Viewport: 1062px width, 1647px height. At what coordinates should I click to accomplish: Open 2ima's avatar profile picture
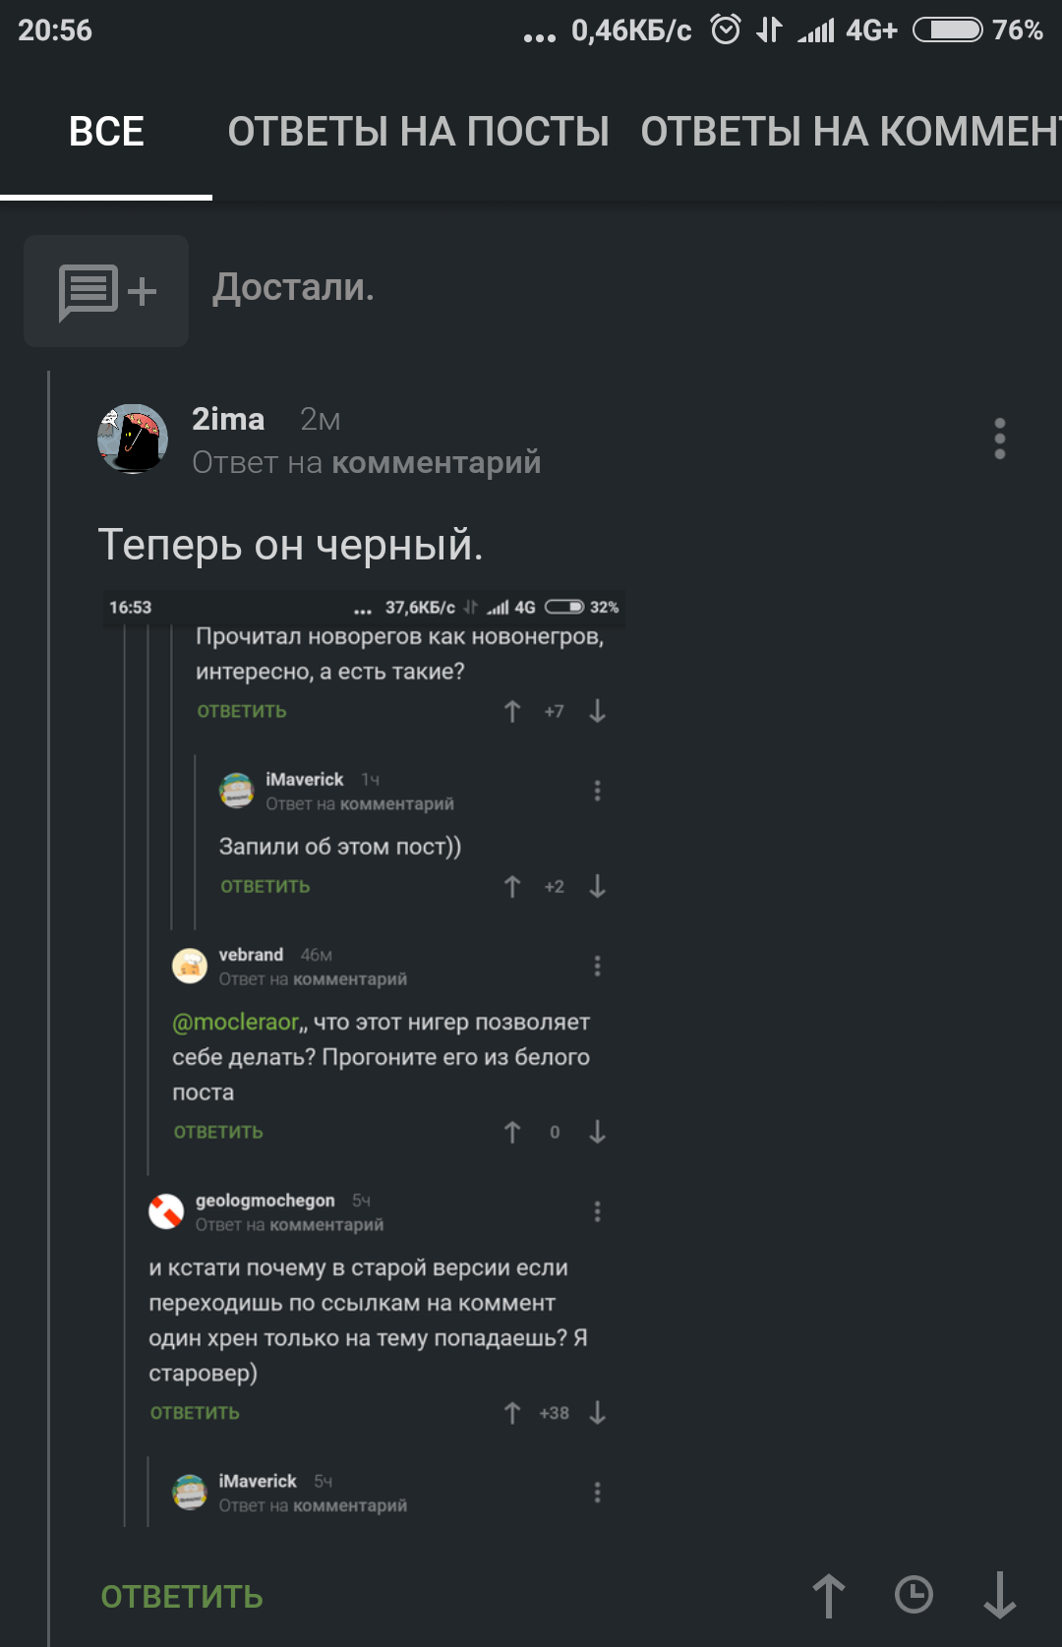pyautogui.click(x=133, y=439)
